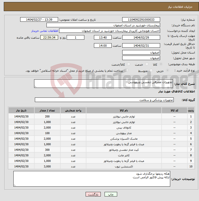
Task: Click row 9 item مبدل یا فیلتر گرما
Action: pyautogui.click(x=124, y=161)
